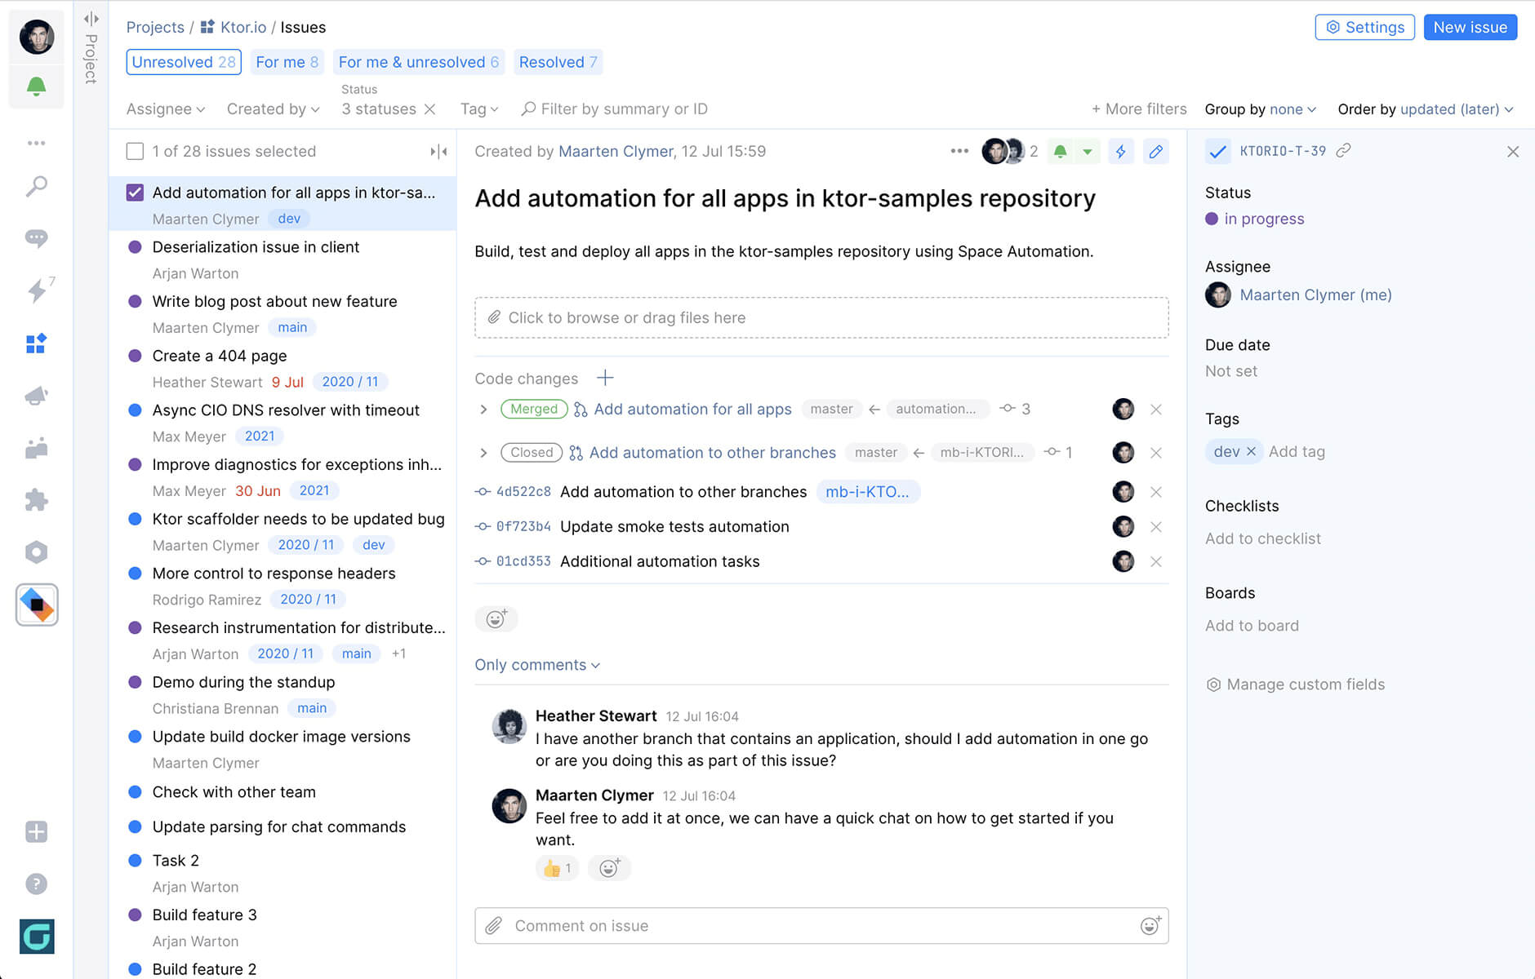Change the 'in progress' status
This screenshot has width=1535, height=979.
click(x=1255, y=219)
